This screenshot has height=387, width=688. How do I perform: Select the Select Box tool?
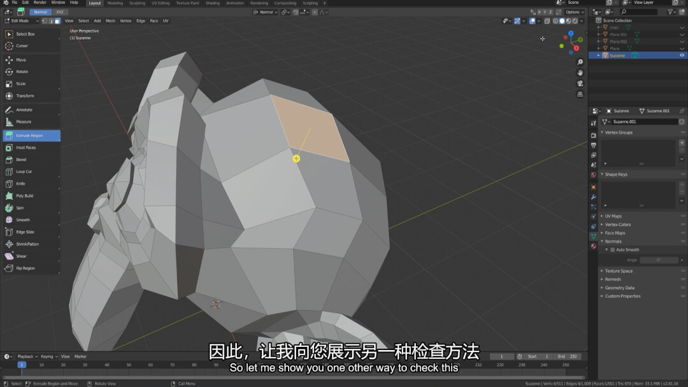coord(31,34)
